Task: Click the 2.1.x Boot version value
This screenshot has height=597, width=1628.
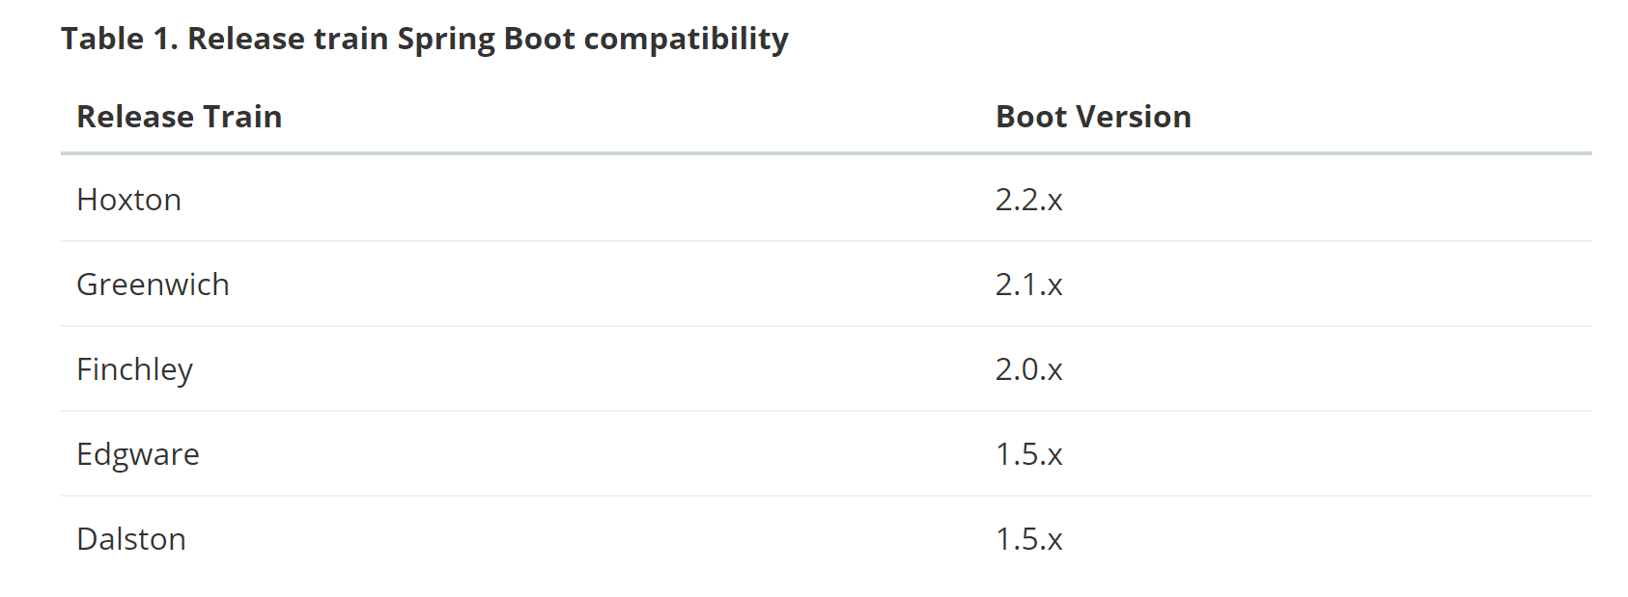Action: click(1028, 285)
